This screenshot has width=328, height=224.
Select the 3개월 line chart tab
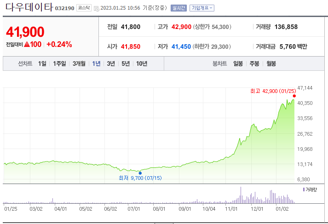pos(79,63)
